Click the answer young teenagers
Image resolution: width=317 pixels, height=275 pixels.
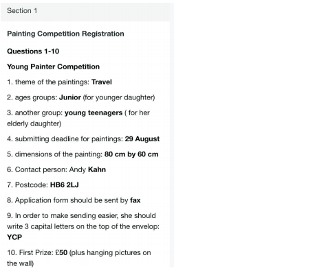click(94, 113)
